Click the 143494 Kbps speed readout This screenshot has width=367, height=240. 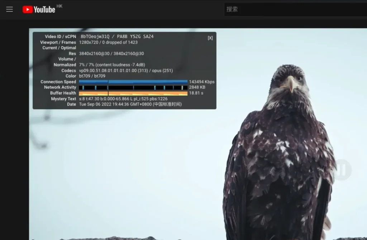202,82
